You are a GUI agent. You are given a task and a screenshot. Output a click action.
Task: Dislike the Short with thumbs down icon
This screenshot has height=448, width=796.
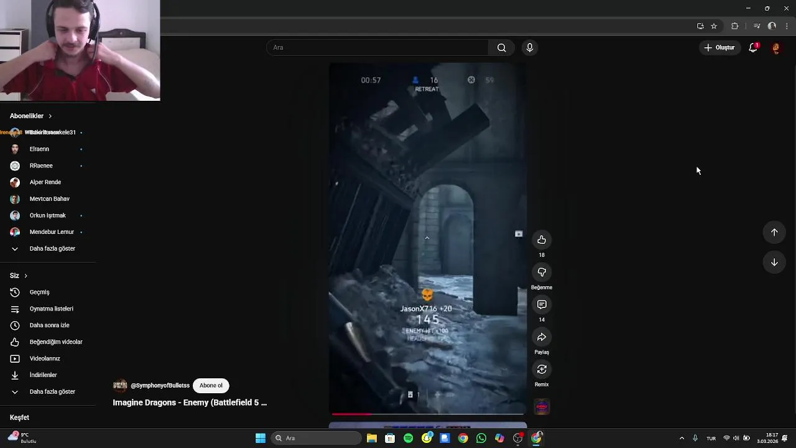542,273
